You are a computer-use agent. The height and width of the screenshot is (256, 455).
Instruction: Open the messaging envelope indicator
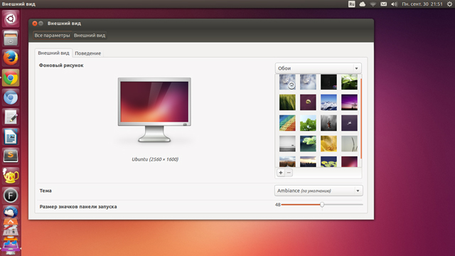pos(383,4)
